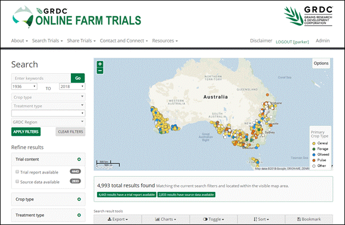345x225 pixels.
Task: Click the South Australia map label
Action: (x=217, y=115)
